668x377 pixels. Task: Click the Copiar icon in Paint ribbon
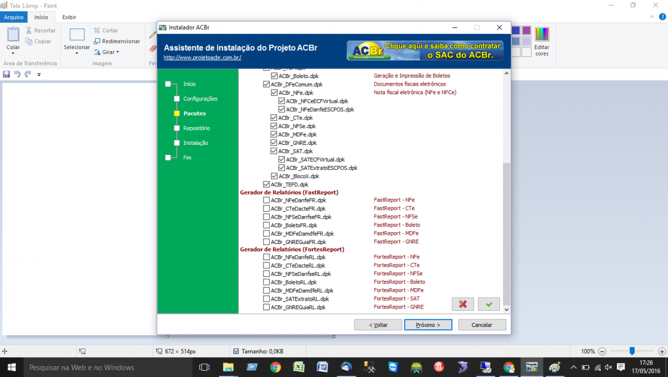29,41
